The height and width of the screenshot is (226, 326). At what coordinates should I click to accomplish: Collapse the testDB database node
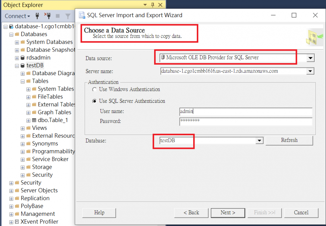click(x=17, y=66)
